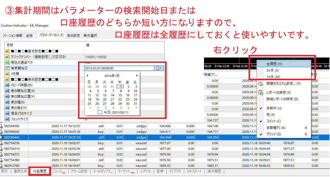This screenshot has height=177, width=330.
Task: Select January 1 in the calendar
Action: coord(120,86)
